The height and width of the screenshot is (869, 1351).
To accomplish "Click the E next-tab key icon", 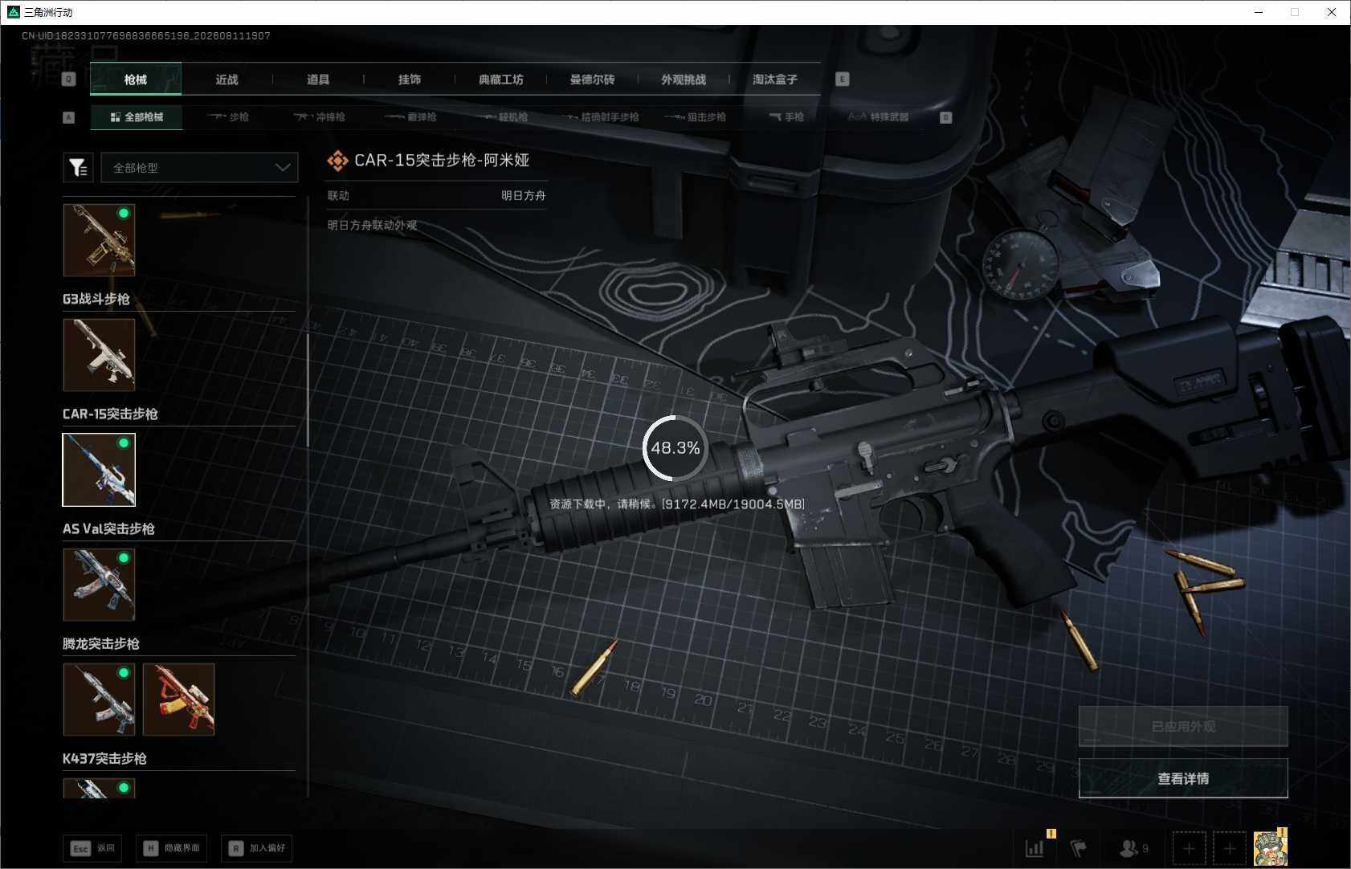I will [x=842, y=79].
